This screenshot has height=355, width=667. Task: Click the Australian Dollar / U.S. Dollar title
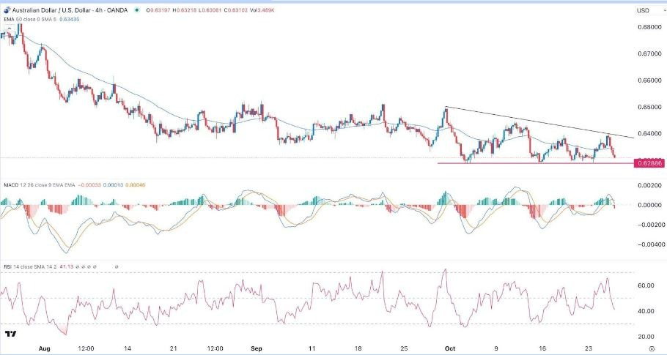coord(54,10)
